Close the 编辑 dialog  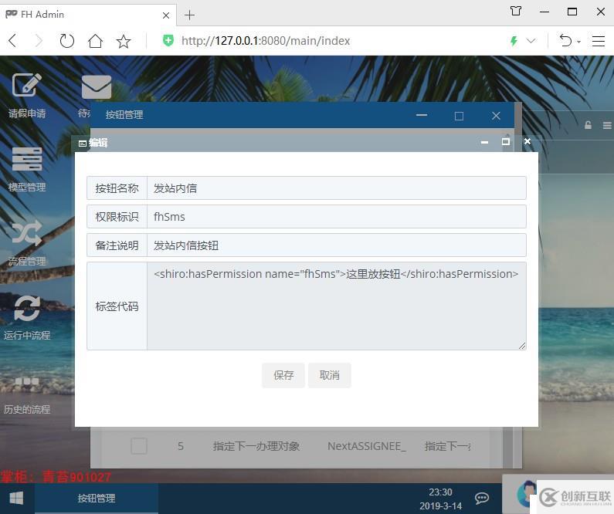(x=527, y=141)
